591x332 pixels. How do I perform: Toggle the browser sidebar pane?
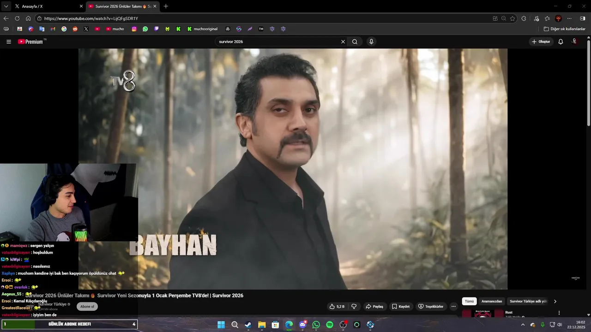pyautogui.click(x=583, y=18)
